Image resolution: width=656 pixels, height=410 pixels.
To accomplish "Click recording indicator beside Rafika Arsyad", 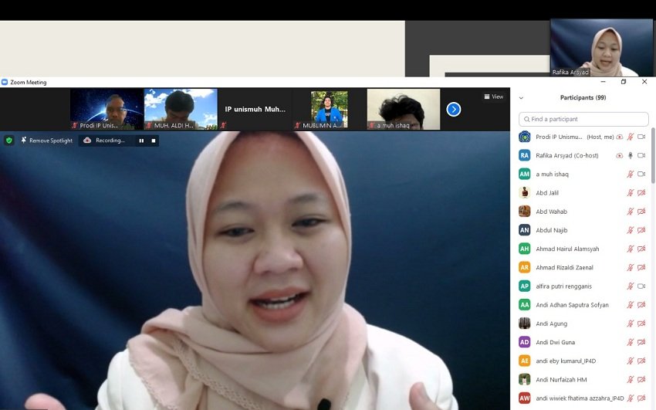I will tap(619, 156).
